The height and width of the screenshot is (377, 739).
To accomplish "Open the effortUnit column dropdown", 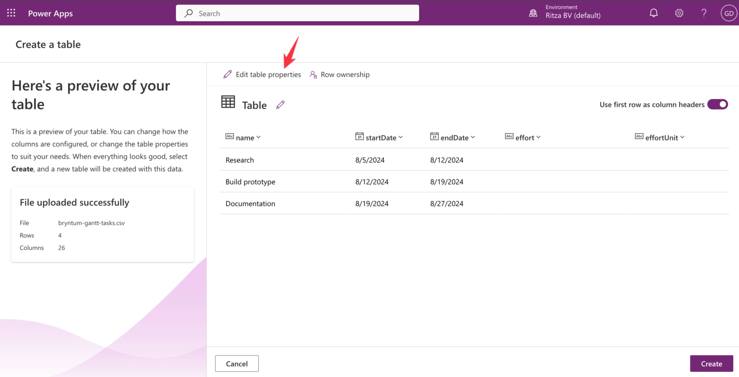I will 682,137.
